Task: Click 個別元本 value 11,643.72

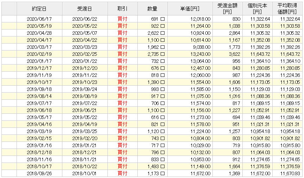Action: (x=260, y=54)
